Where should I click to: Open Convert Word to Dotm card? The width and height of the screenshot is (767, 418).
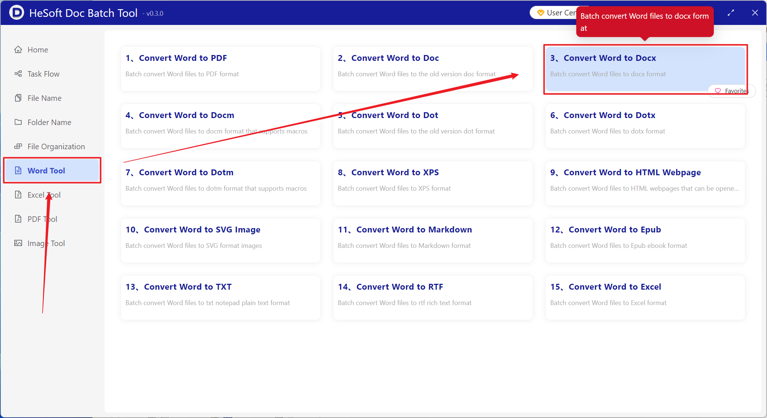[x=220, y=183]
